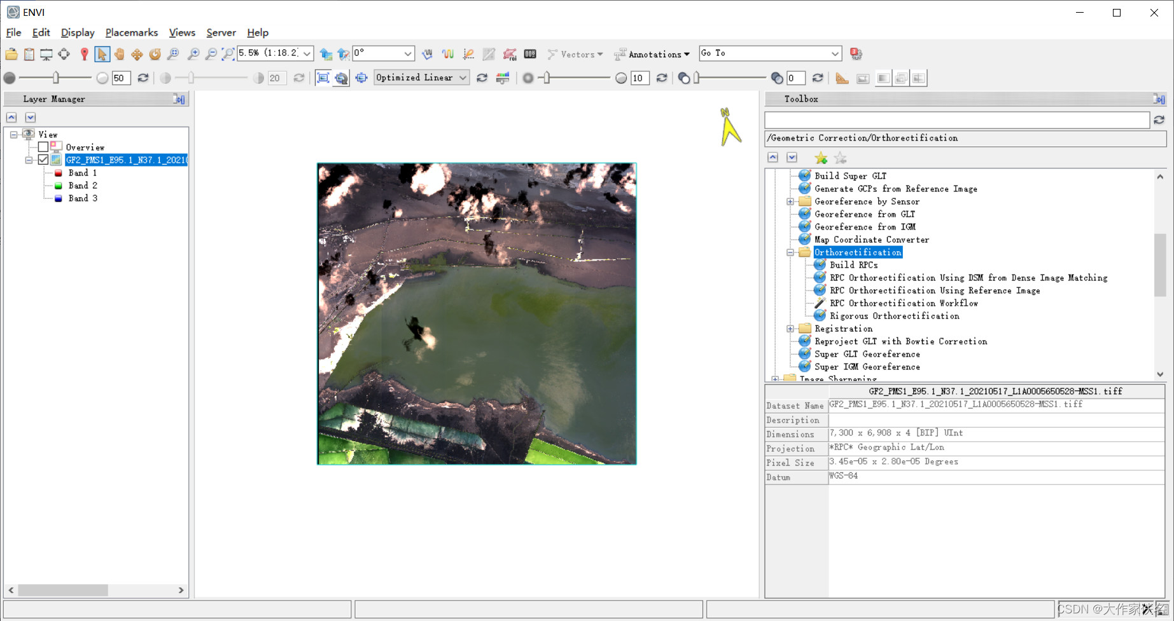Click the View Swipe icon
This screenshot has height=621, width=1174.
pyautogui.click(x=919, y=78)
